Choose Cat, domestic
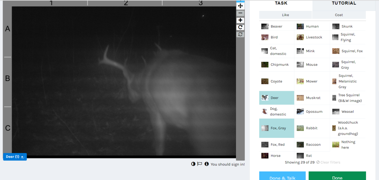The height and width of the screenshot is (180, 379). (x=277, y=51)
